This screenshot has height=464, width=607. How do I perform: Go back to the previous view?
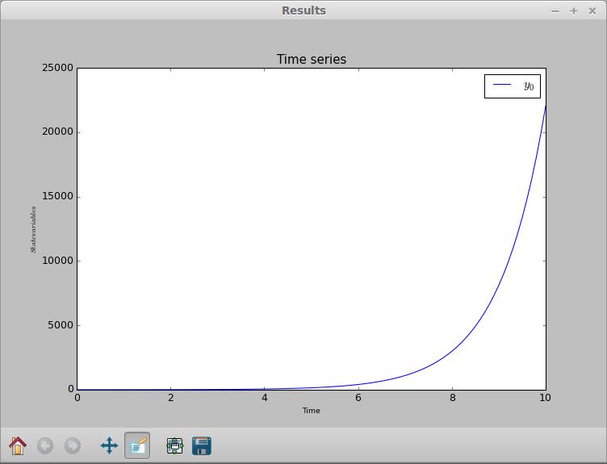(45, 445)
